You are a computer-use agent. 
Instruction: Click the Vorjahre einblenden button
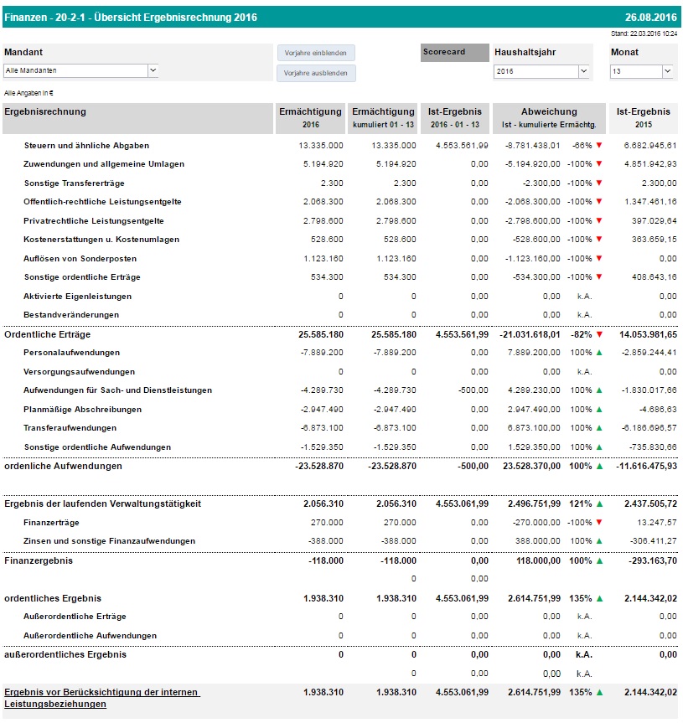point(316,53)
